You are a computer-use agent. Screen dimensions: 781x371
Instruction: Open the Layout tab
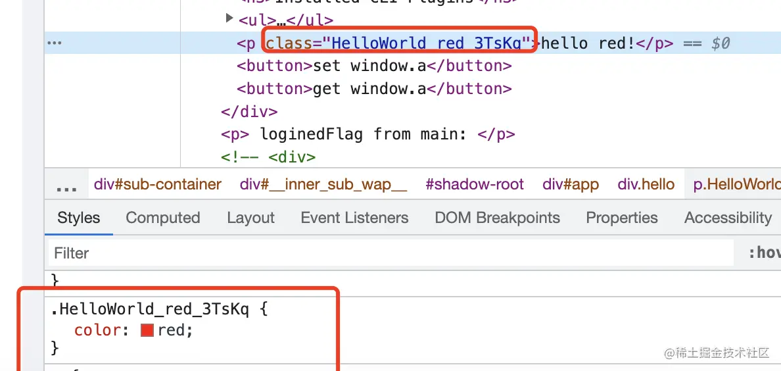(250, 218)
